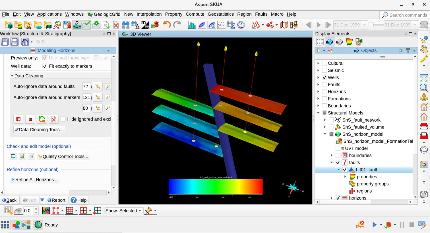
Task: Click the picker arrow next to value 72
Action: pos(98,87)
